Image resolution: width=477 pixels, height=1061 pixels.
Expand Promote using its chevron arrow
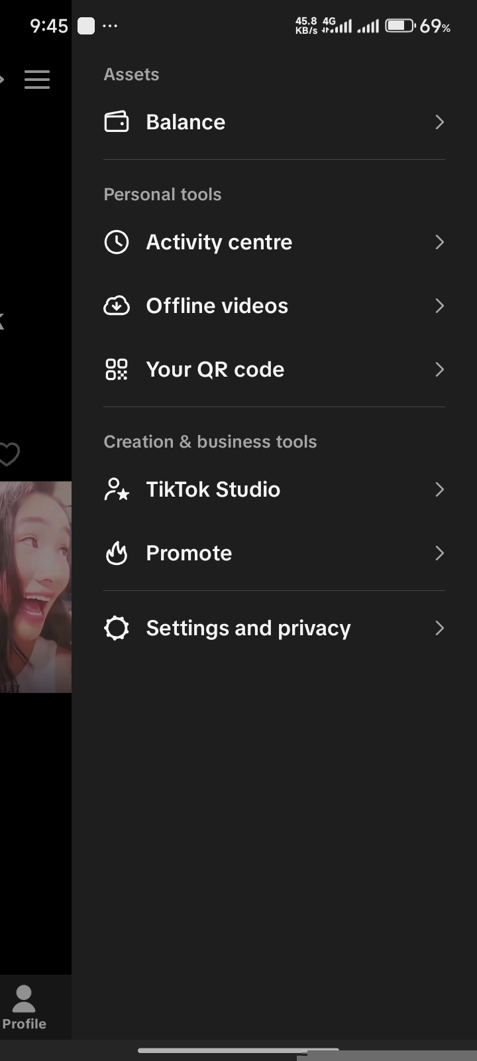point(439,553)
